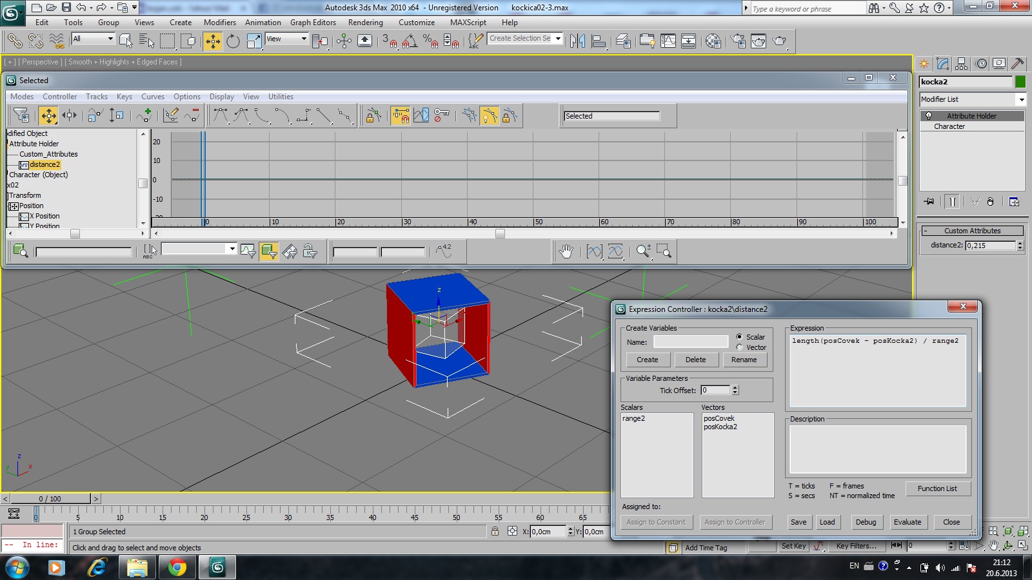
Task: Open Render Setup teapot icon
Action: click(738, 41)
